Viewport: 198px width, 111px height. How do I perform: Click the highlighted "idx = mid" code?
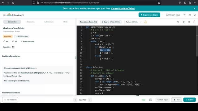pos(105,50)
